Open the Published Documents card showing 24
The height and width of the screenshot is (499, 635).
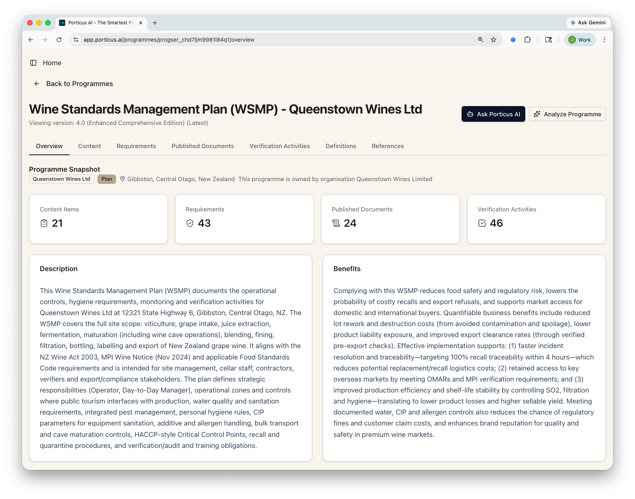[x=390, y=219]
